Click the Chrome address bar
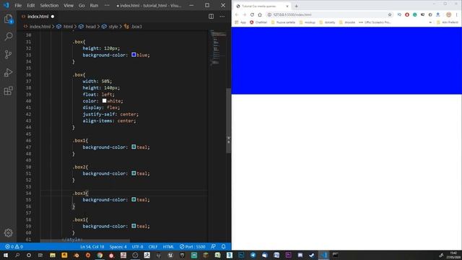The image size is (462, 260). point(328,14)
